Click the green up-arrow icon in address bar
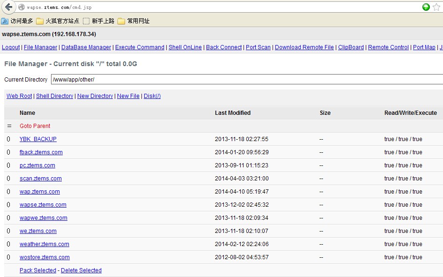 426,7
